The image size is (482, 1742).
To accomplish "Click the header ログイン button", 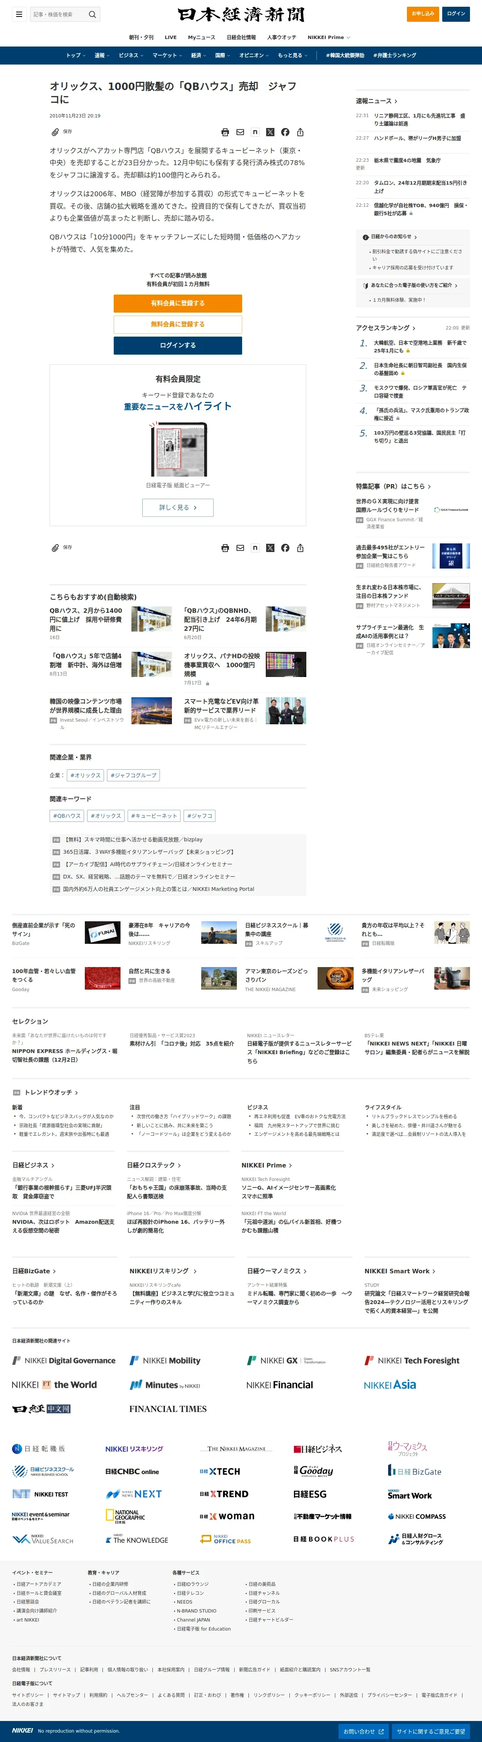I will pos(456,14).
